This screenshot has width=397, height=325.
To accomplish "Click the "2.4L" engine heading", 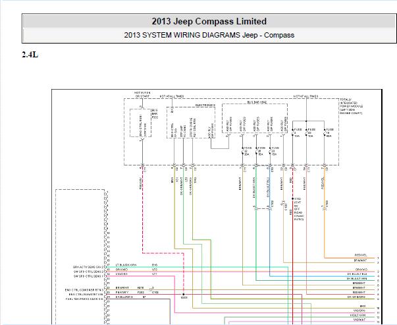I will (30, 55).
